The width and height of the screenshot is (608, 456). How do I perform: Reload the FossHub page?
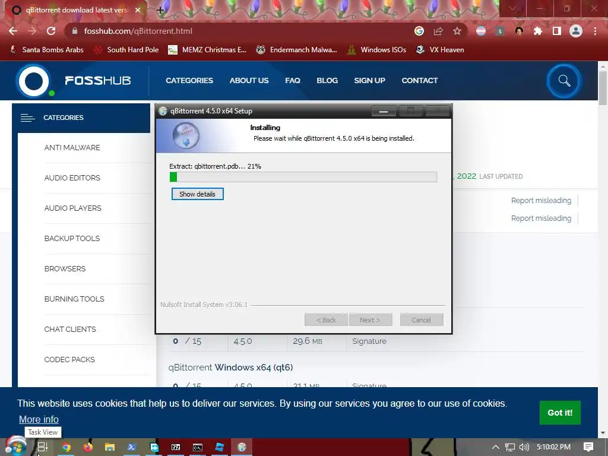tap(51, 31)
